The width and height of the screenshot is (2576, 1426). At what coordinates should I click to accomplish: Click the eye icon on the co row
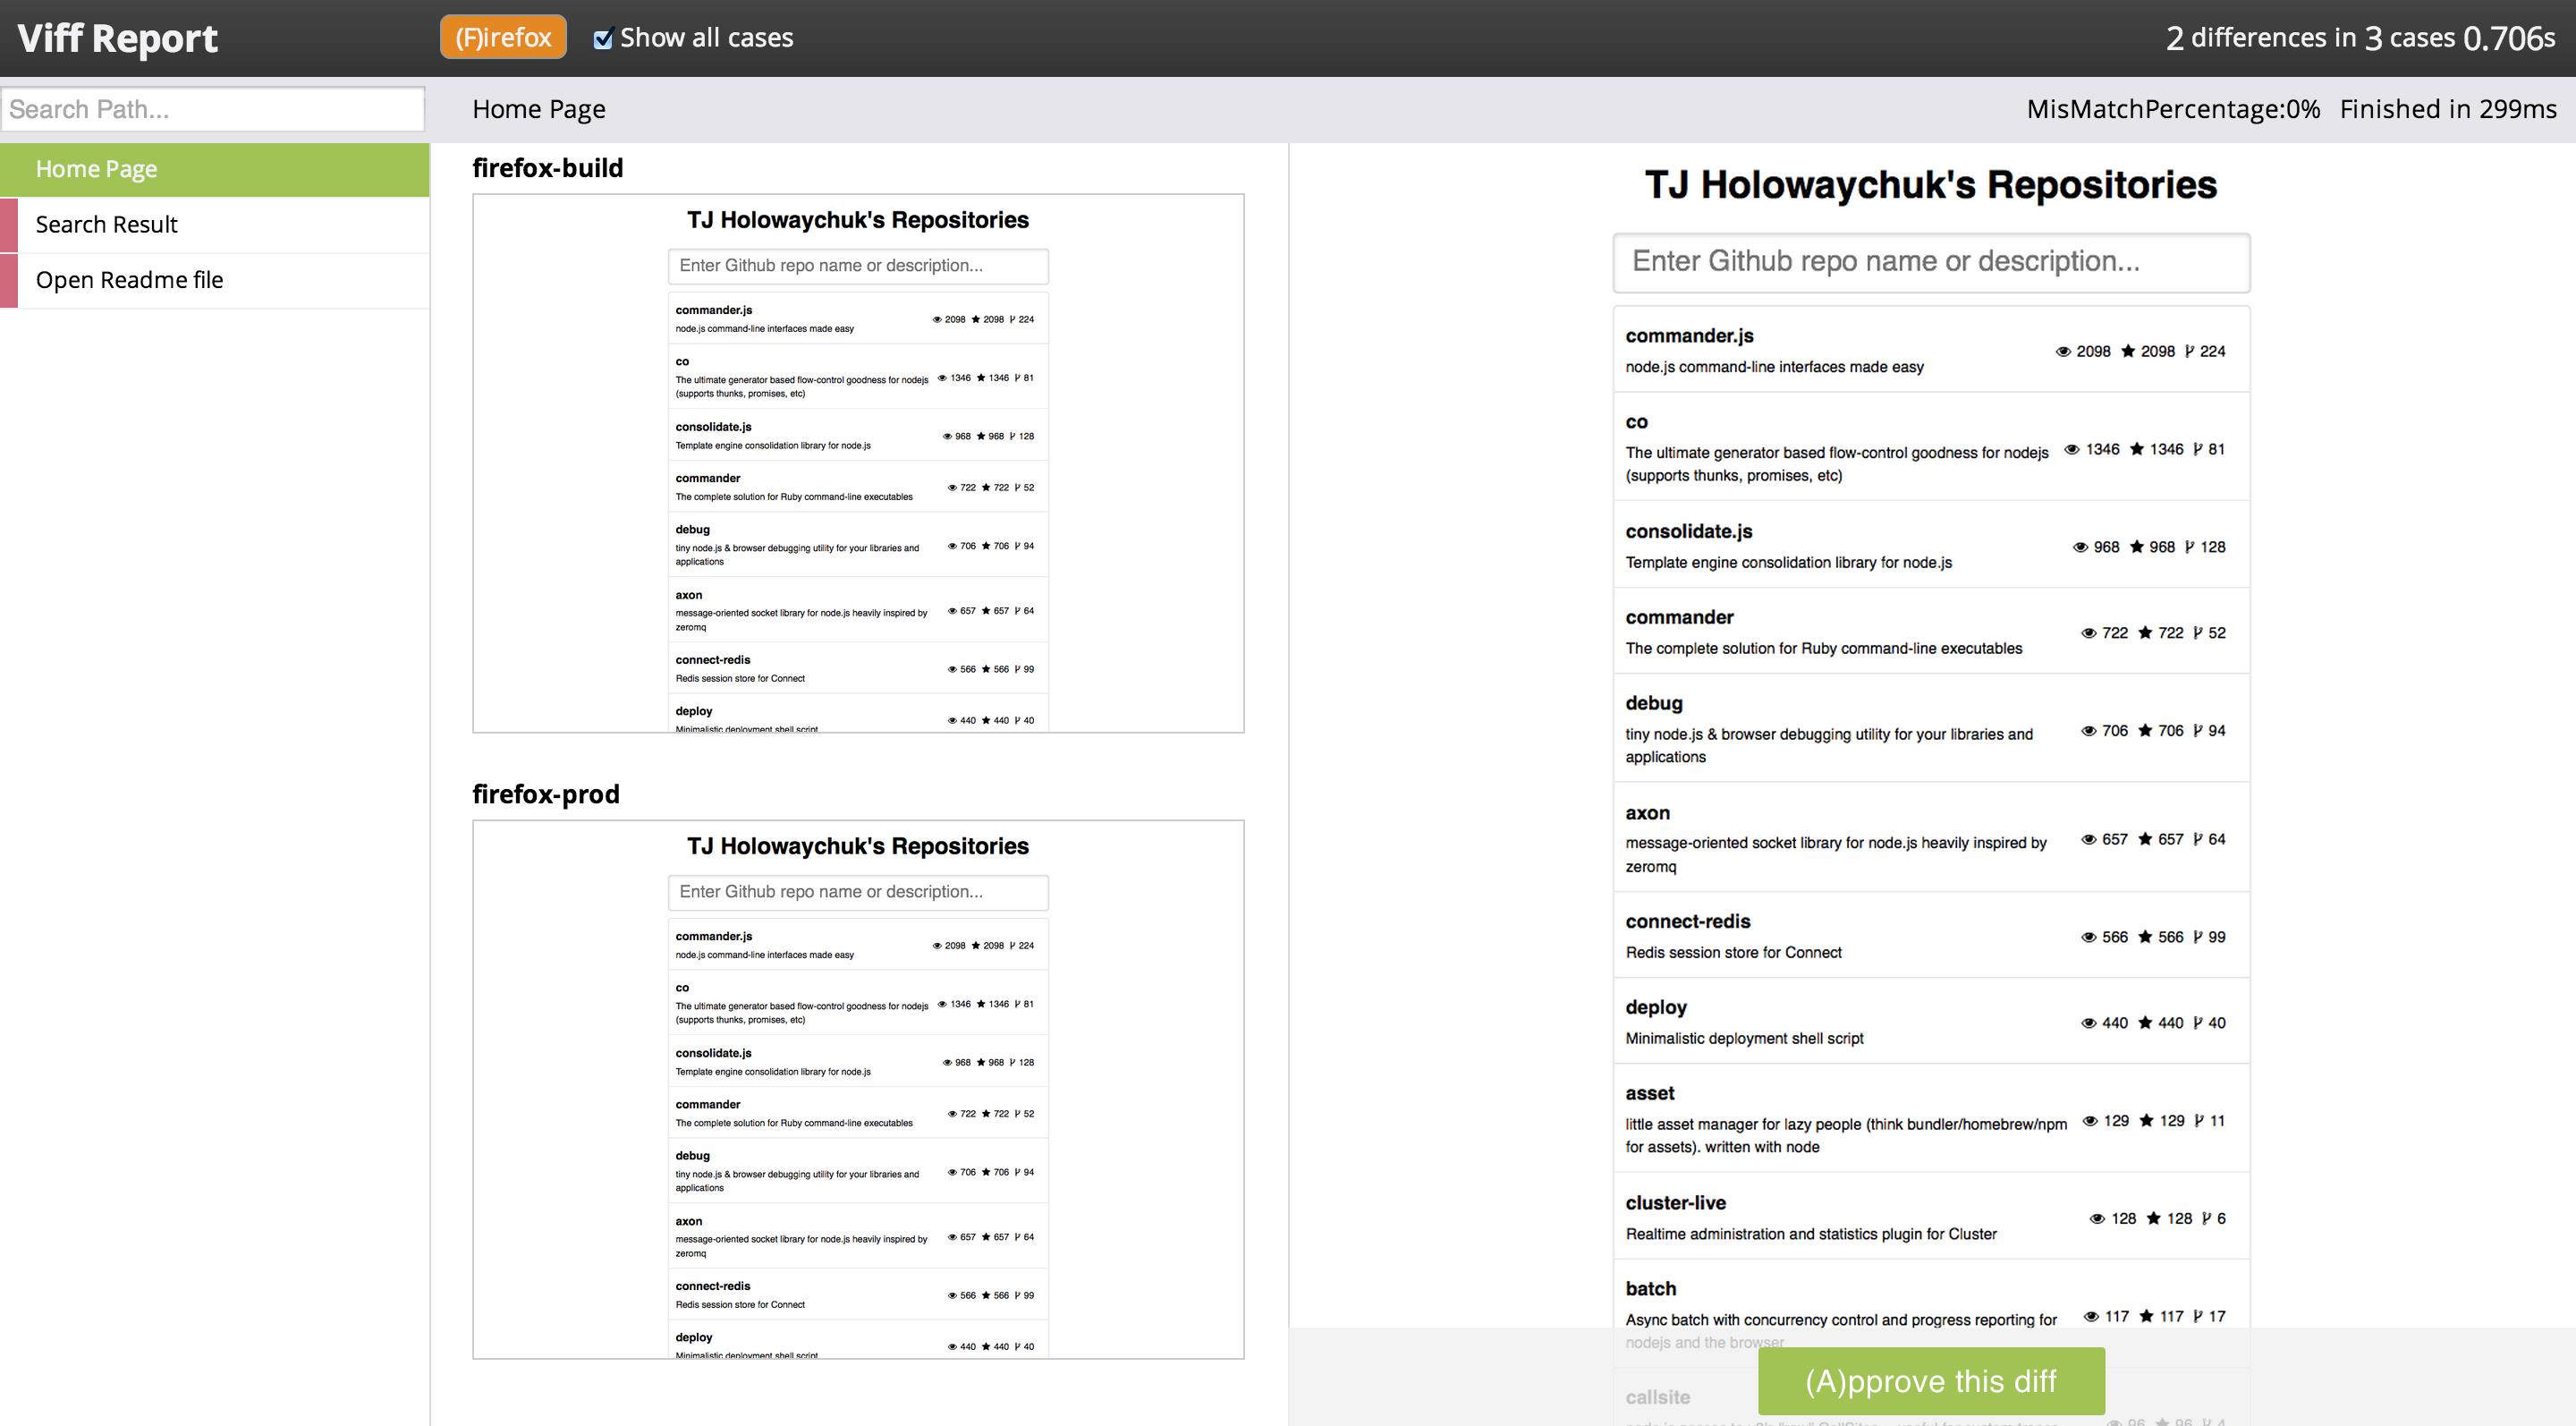[2072, 449]
